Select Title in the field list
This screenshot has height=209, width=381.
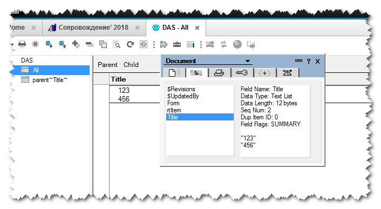pyautogui.click(x=200, y=117)
